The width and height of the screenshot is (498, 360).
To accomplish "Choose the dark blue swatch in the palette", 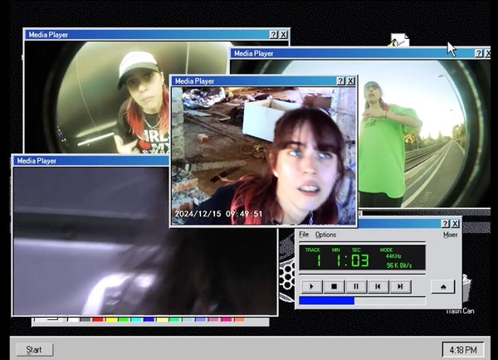I will coord(149,319).
